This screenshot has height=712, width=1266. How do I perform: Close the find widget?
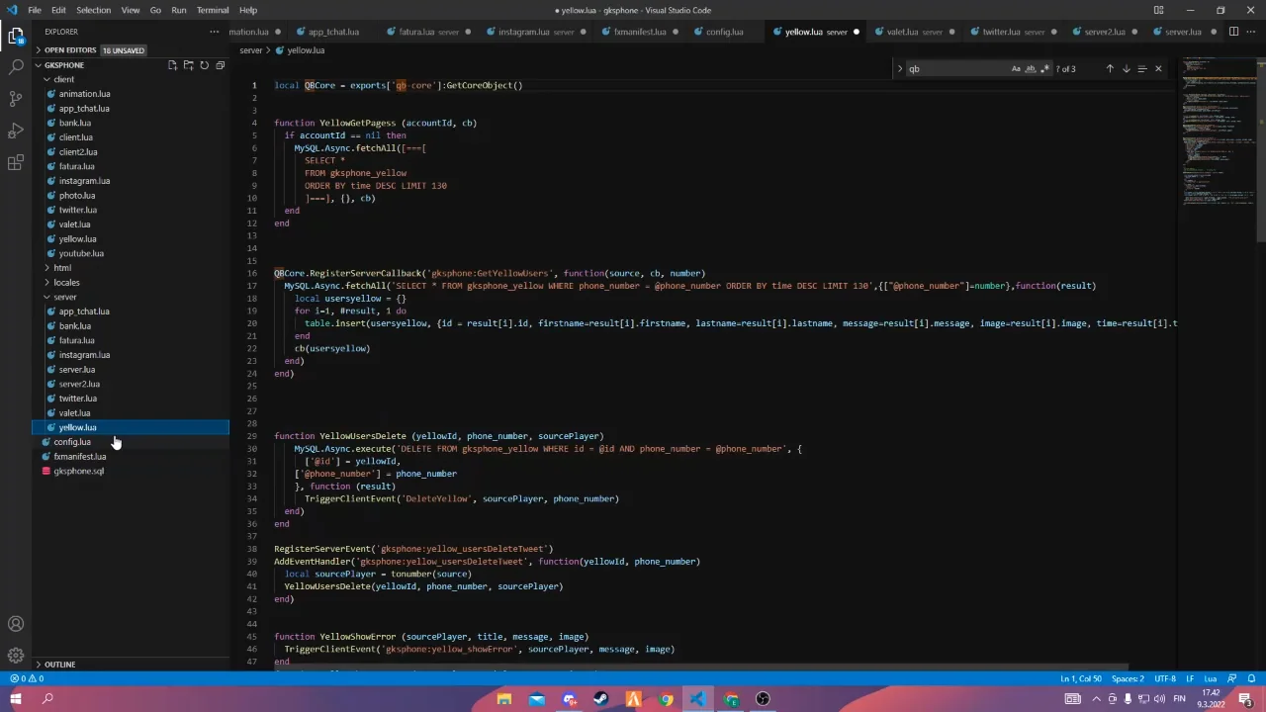pos(1158,69)
